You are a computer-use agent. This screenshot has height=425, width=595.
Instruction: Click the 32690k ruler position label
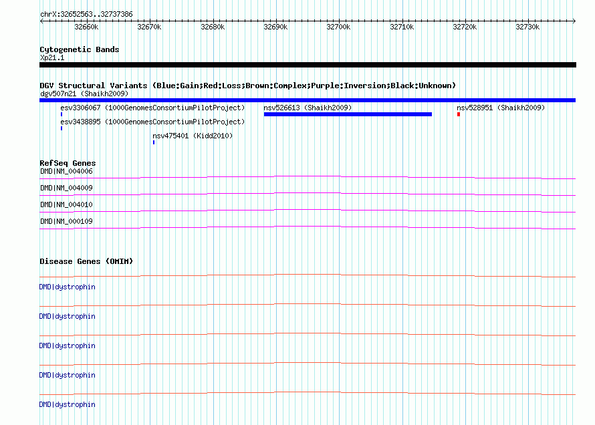pos(275,27)
